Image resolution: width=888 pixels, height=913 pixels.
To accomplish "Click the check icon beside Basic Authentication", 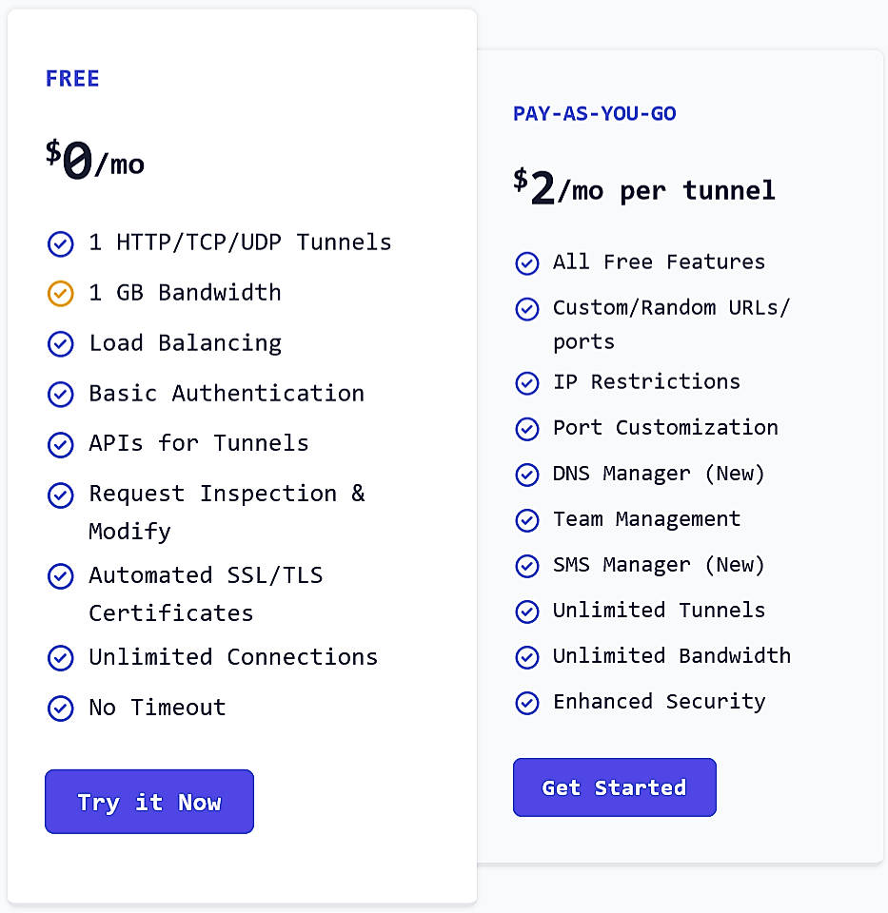I will (x=60, y=395).
